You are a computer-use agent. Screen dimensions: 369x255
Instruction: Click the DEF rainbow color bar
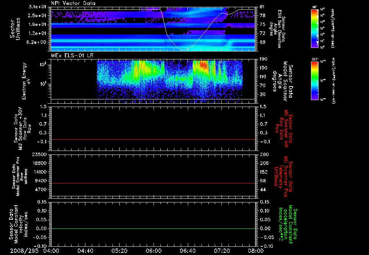pyautogui.click(x=315, y=81)
